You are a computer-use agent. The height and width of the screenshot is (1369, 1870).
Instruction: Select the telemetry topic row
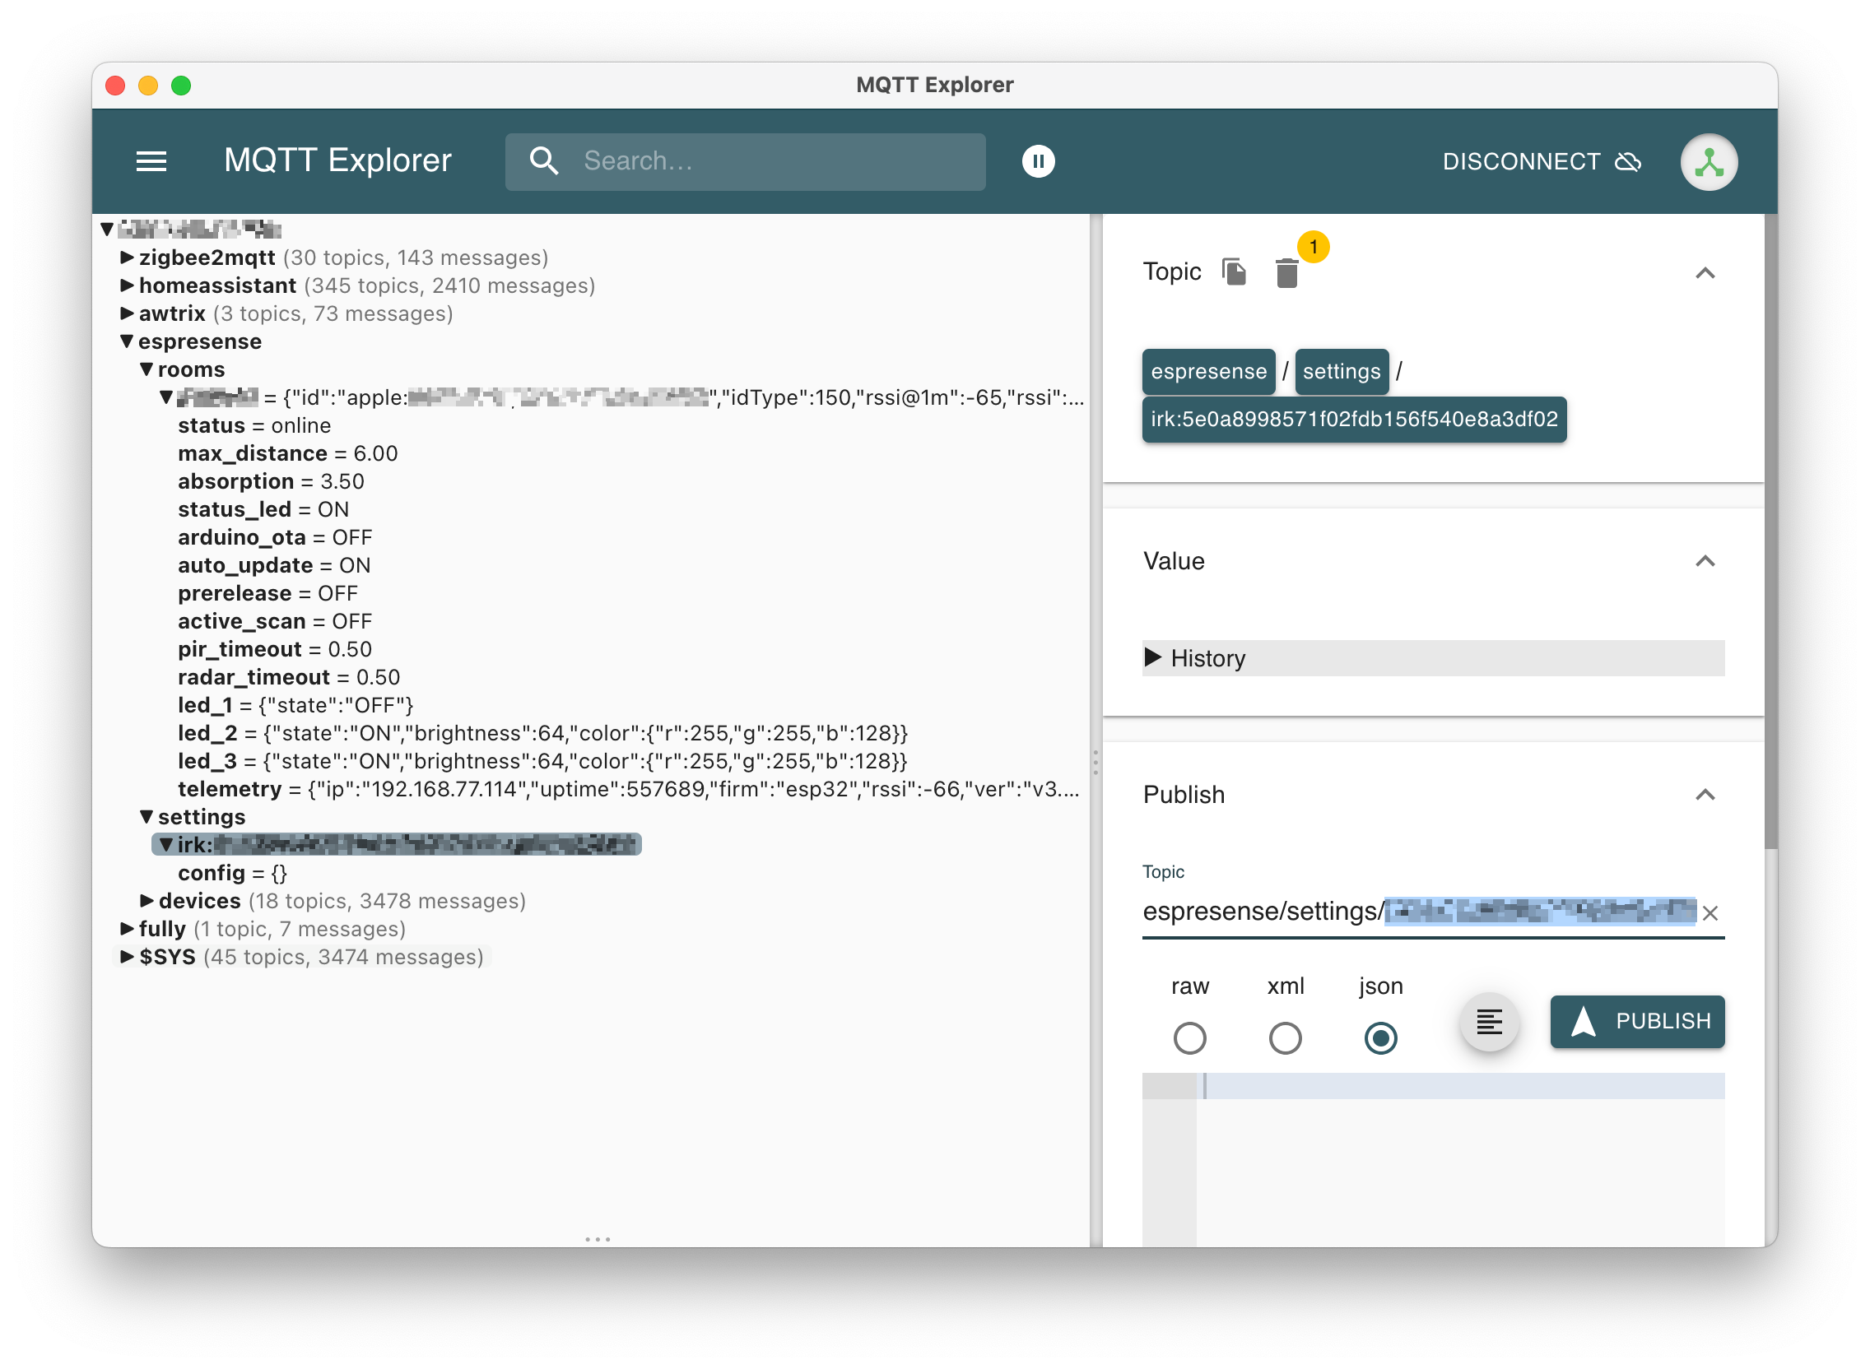tap(628, 790)
